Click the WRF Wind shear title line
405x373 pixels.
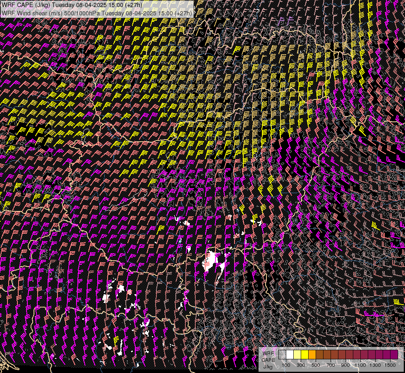click(97, 13)
